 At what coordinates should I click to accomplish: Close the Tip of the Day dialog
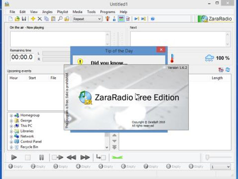coord(161,49)
